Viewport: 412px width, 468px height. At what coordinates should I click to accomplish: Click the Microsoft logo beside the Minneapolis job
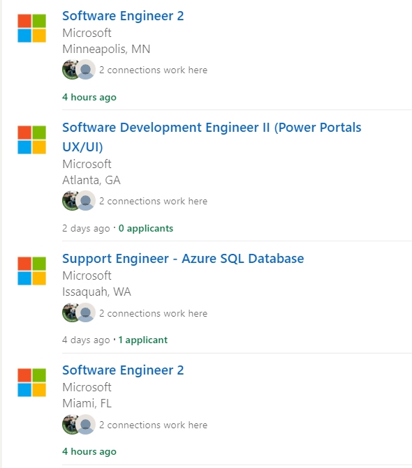(31, 28)
